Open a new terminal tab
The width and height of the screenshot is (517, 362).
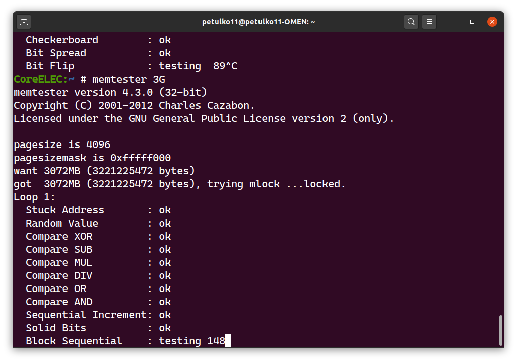24,22
